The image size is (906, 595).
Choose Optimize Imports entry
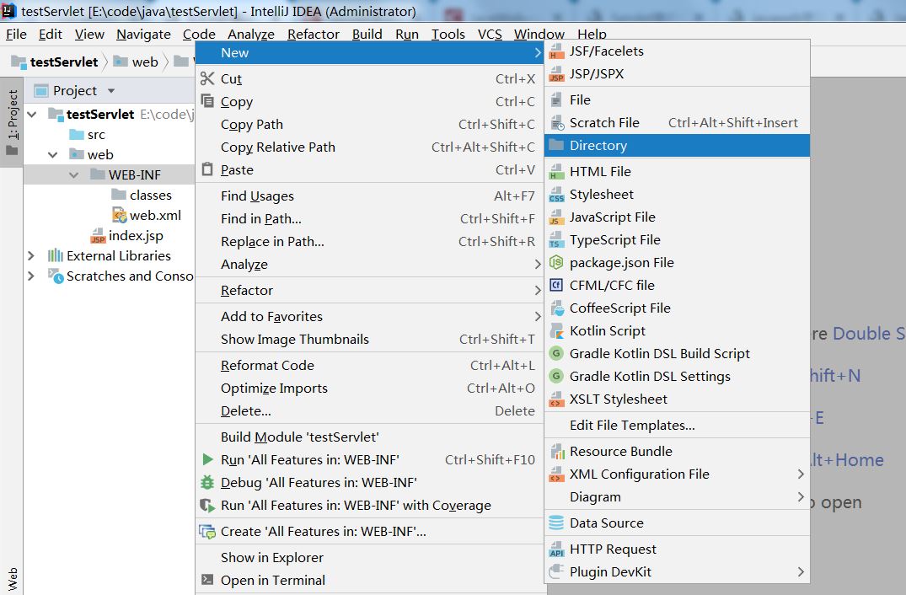(370, 389)
